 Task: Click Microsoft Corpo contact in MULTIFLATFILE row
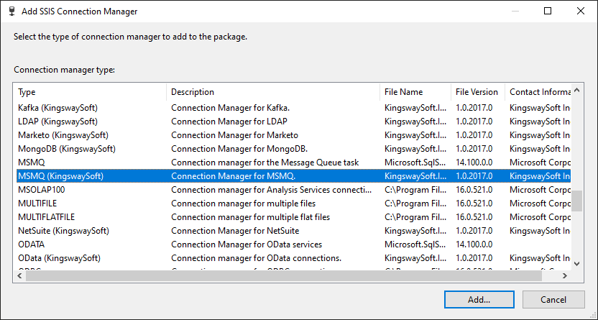point(540,217)
